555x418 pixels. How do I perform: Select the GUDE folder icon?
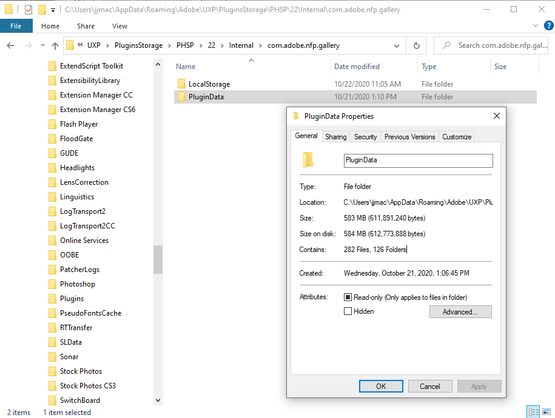pos(52,153)
